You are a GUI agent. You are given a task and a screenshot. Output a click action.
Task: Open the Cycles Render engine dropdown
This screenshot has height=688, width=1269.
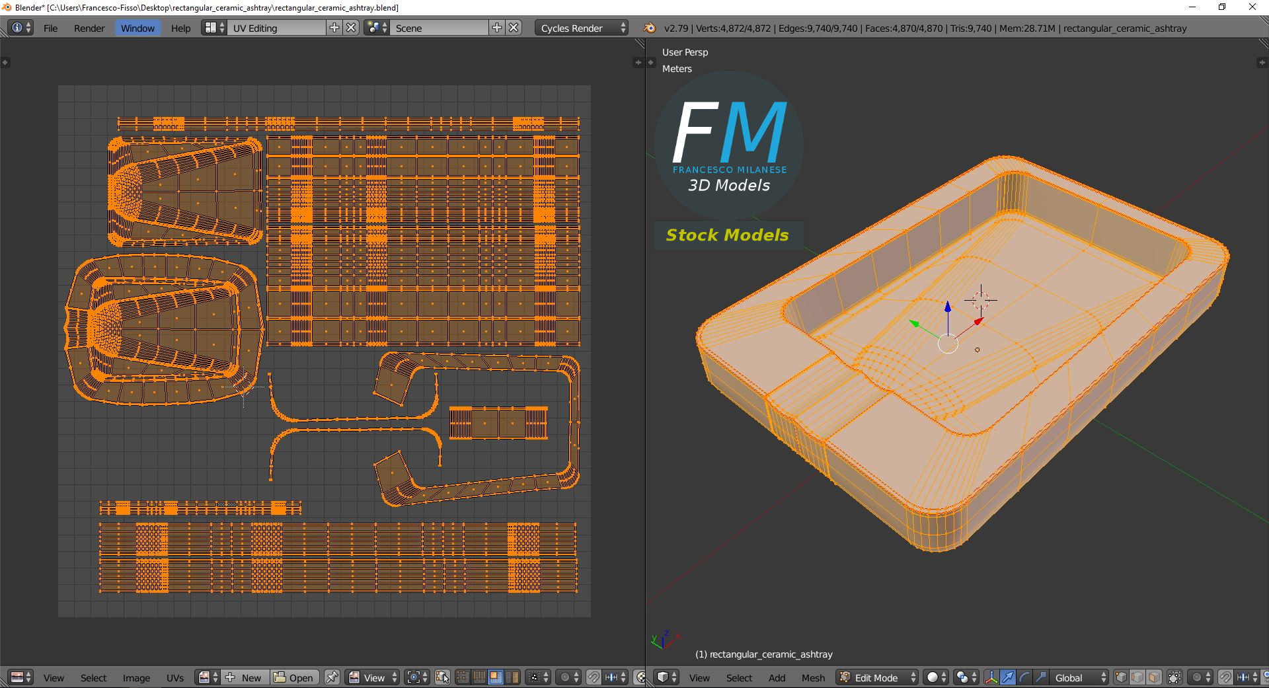[581, 28]
